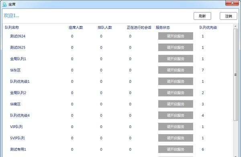Start service for queue 队列优先级1

pos(176,81)
